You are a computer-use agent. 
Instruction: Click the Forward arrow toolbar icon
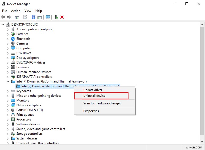(9, 17)
